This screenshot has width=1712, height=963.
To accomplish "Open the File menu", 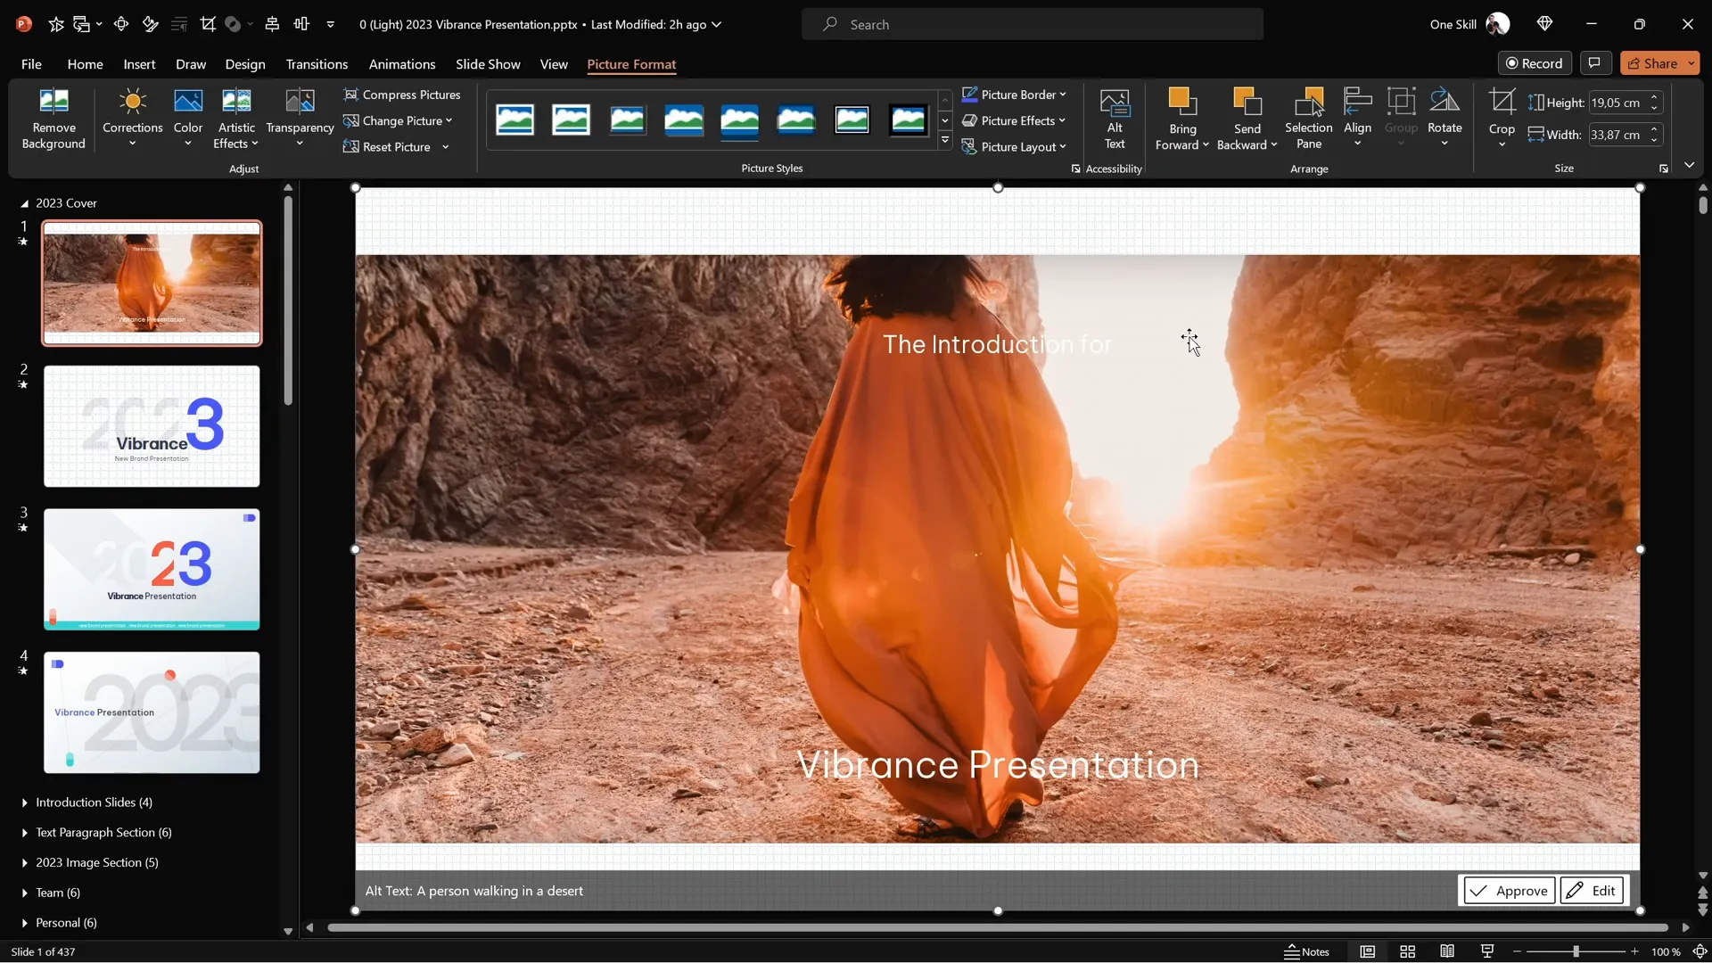I will tap(31, 64).
